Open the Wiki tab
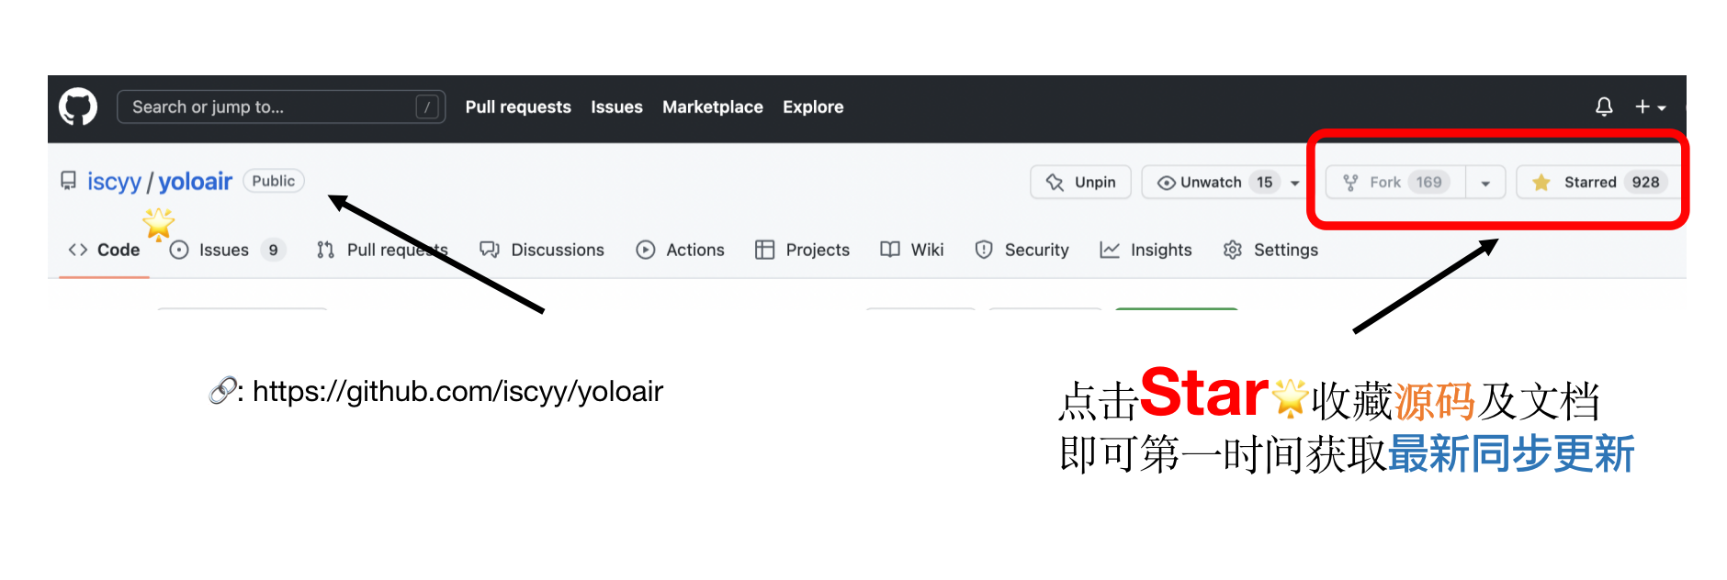Image resolution: width=1727 pixels, height=580 pixels. pos(912,250)
